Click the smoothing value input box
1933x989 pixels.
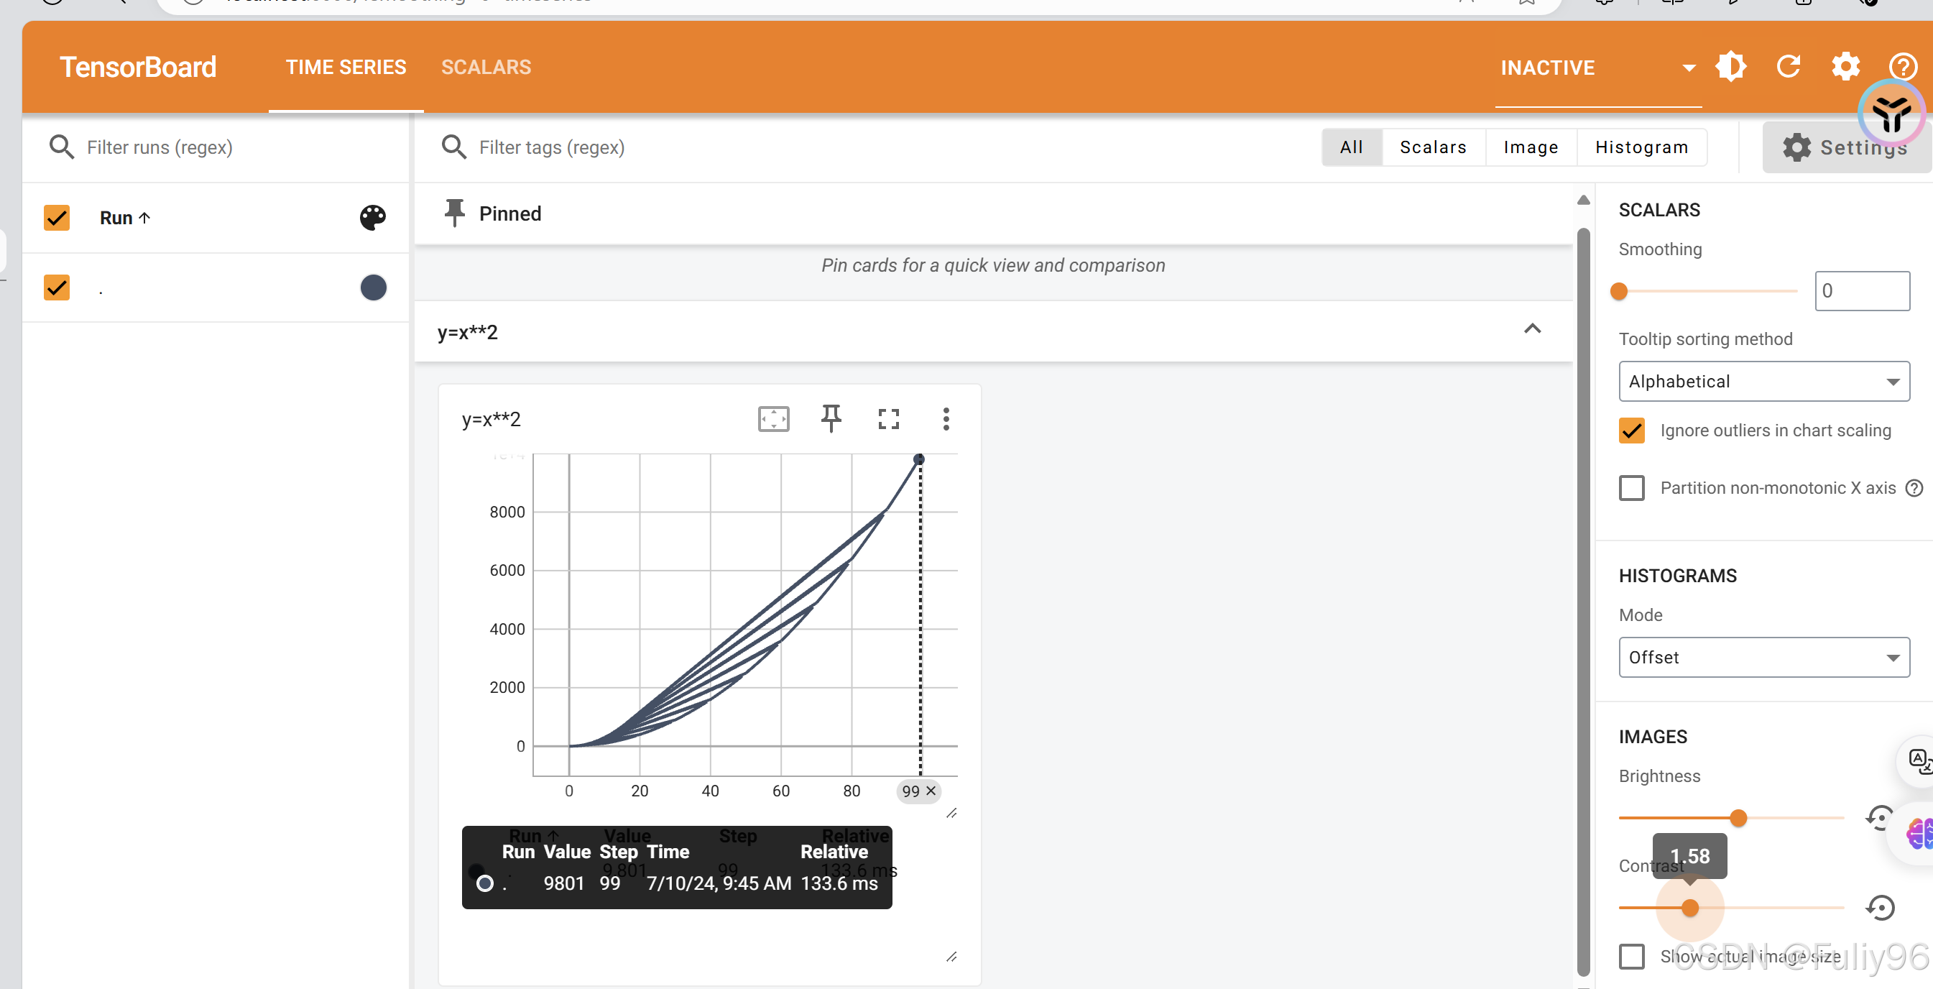click(x=1862, y=291)
